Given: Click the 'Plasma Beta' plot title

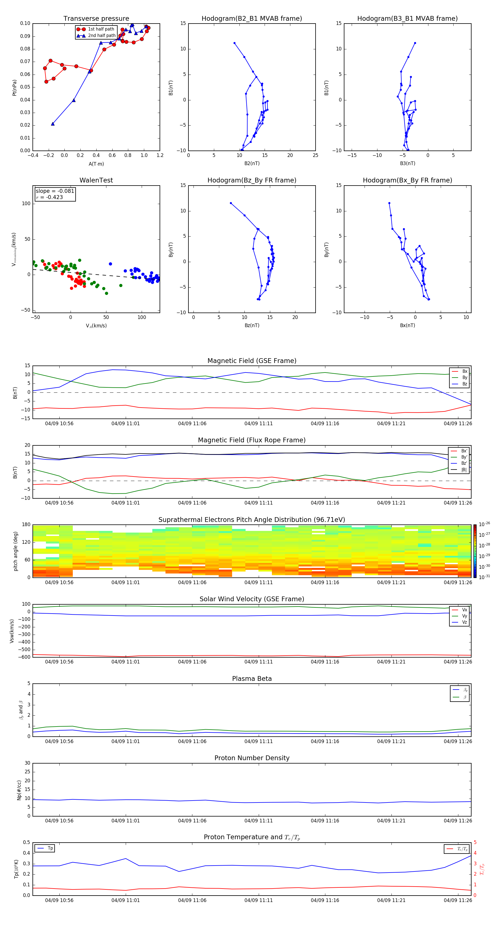Looking at the screenshot, I should (252, 679).
